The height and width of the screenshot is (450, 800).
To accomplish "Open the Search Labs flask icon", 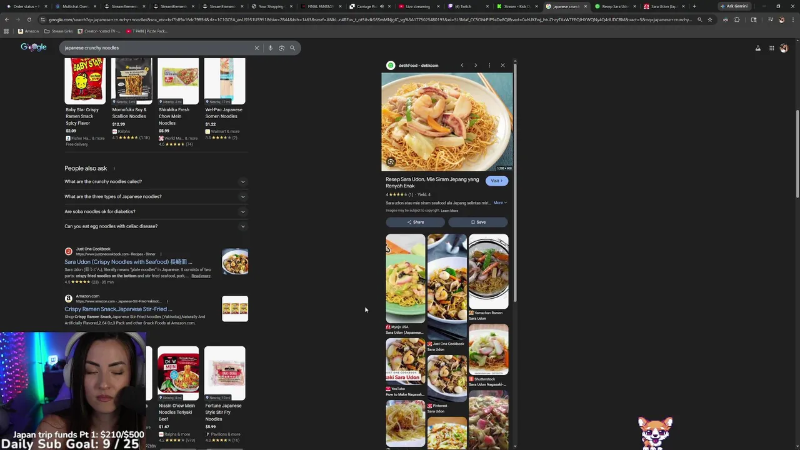I will pyautogui.click(x=758, y=48).
